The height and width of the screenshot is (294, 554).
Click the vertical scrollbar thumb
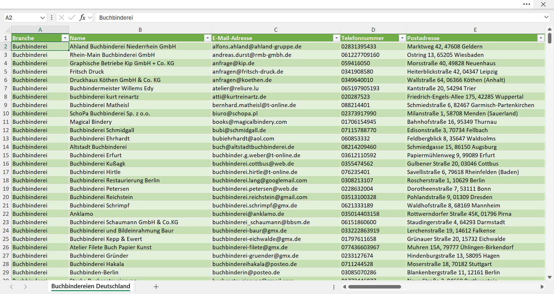tap(550, 38)
